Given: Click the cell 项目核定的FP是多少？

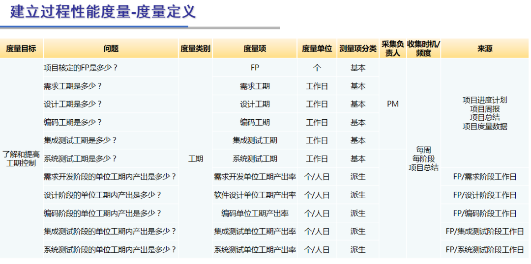Looking at the screenshot, I should tap(111, 68).
